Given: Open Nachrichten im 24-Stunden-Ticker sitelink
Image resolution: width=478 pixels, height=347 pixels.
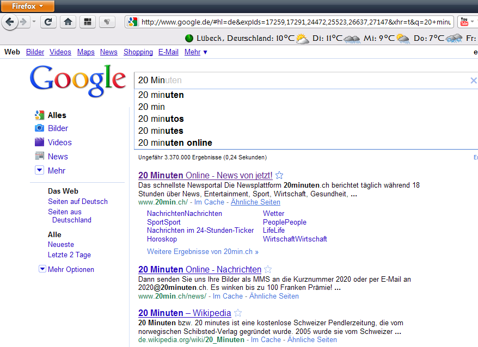Looking at the screenshot, I should 200,231.
